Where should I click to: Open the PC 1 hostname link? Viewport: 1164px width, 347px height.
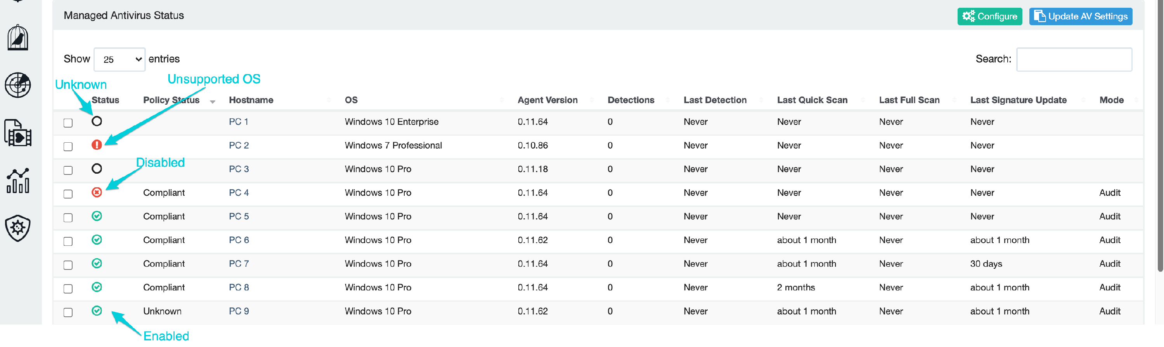pos(239,122)
